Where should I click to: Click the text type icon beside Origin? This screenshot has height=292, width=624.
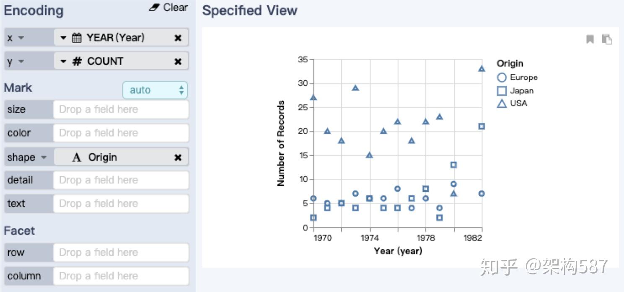(77, 158)
